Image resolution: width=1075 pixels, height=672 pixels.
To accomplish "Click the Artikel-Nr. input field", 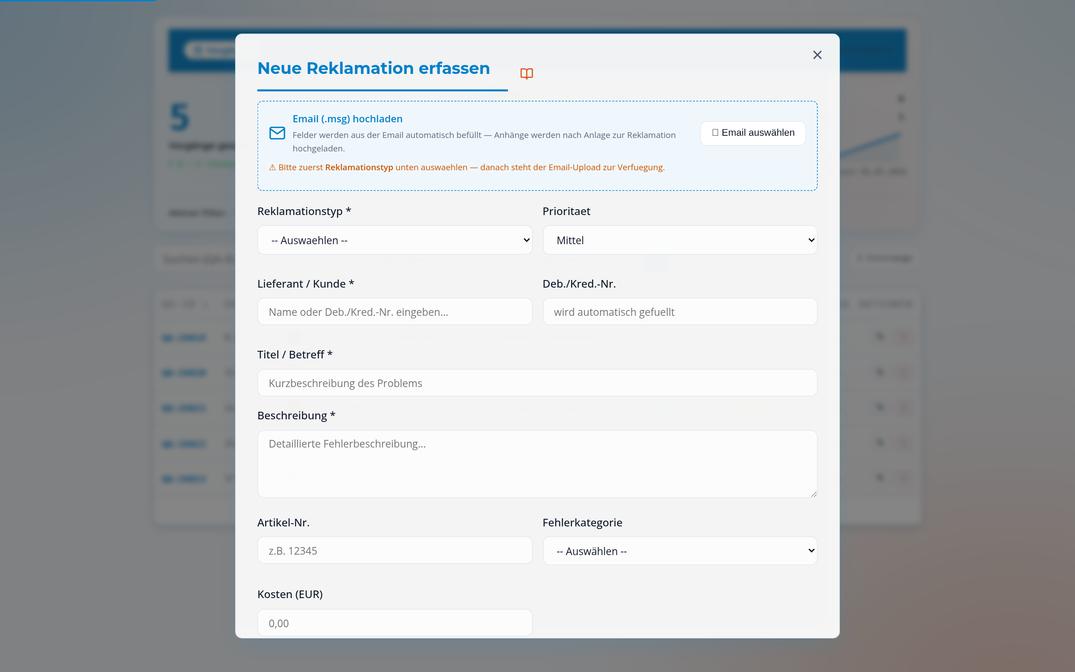I will [395, 551].
